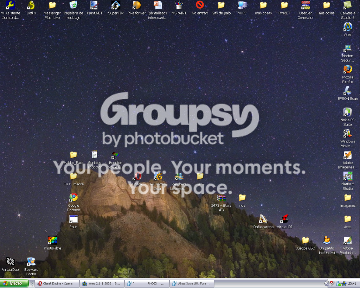Click the system clock showing 23:41
Viewport: 360px width, 288px height.
(352, 284)
